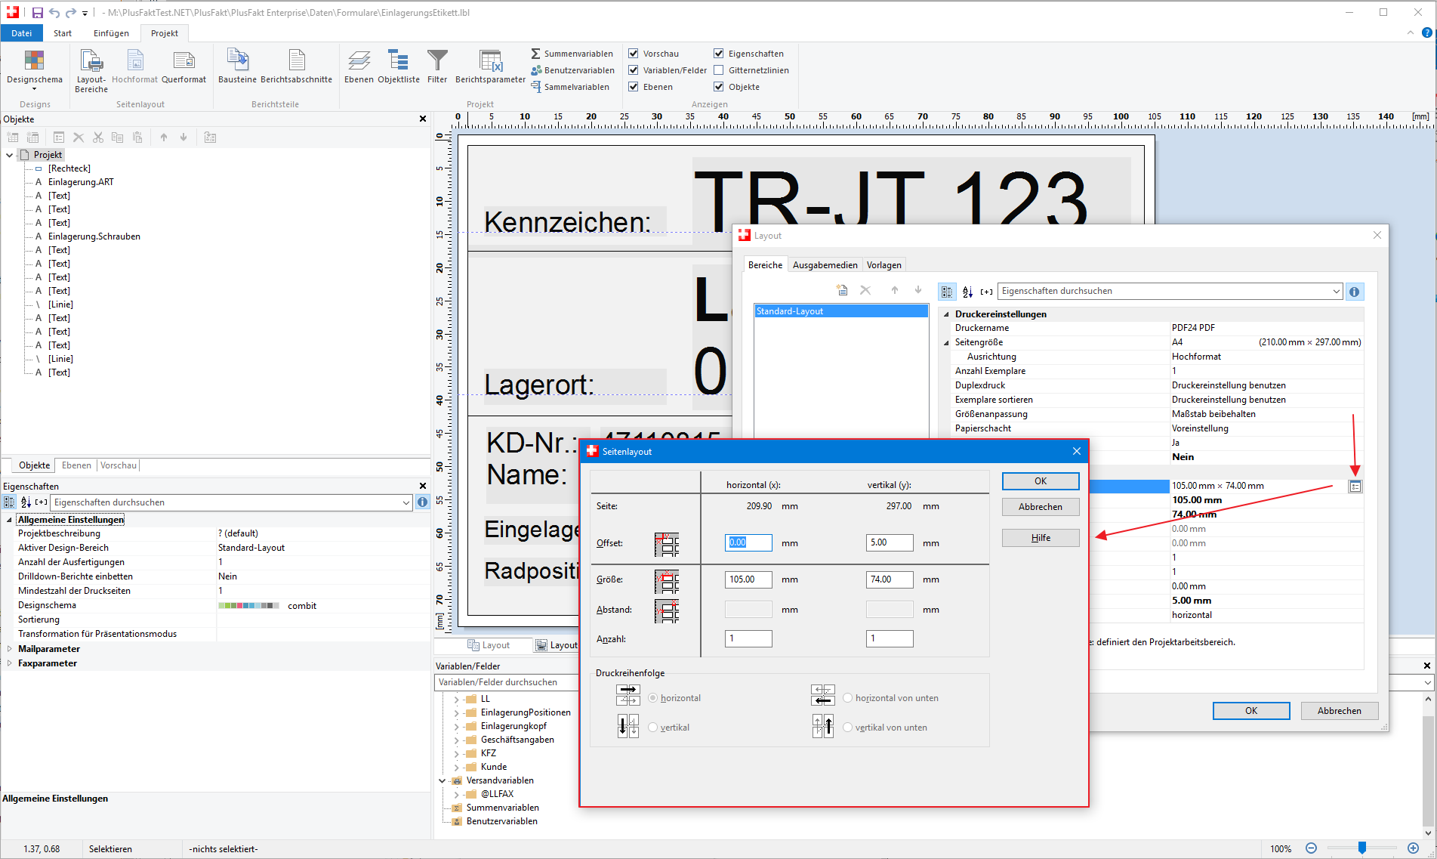Expand the EinlagerungPositionen folder

456,712
